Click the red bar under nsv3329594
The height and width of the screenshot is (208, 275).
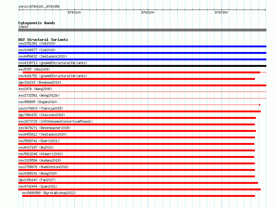pos(137,163)
